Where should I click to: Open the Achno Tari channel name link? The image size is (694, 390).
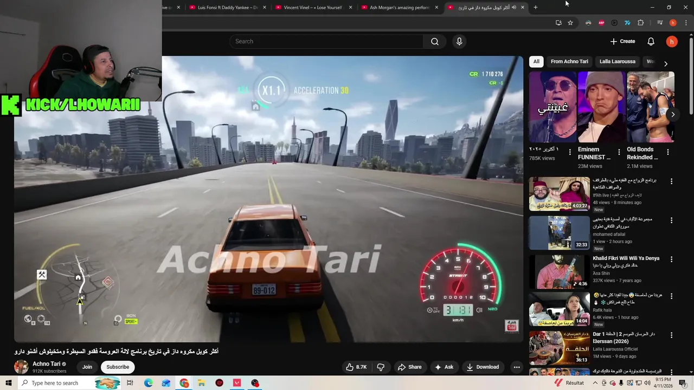tap(46, 364)
